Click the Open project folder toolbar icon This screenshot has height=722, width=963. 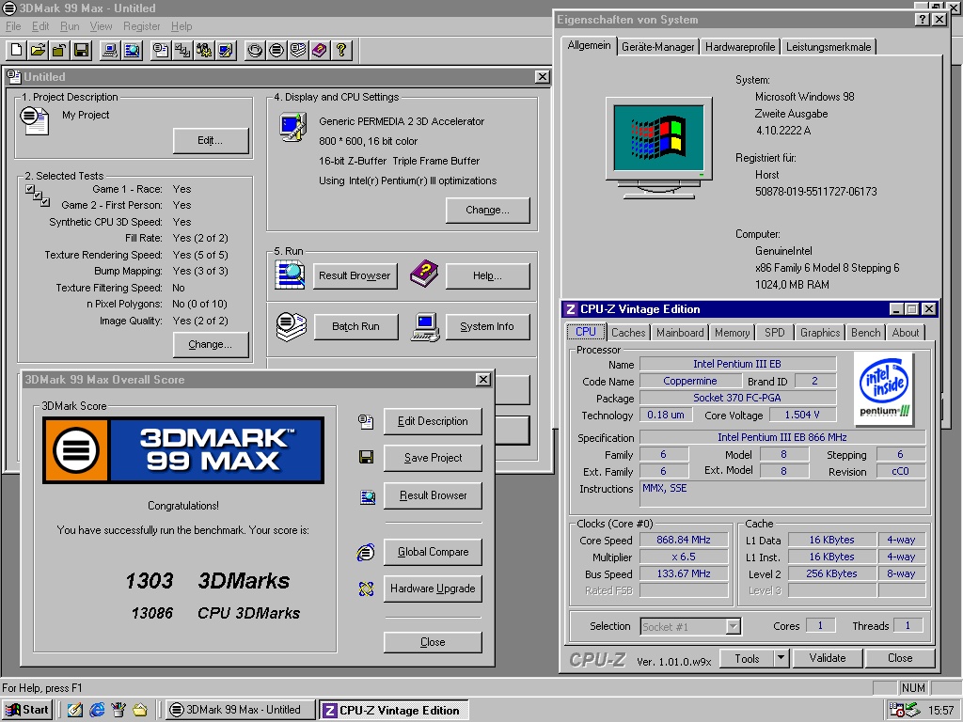38,51
